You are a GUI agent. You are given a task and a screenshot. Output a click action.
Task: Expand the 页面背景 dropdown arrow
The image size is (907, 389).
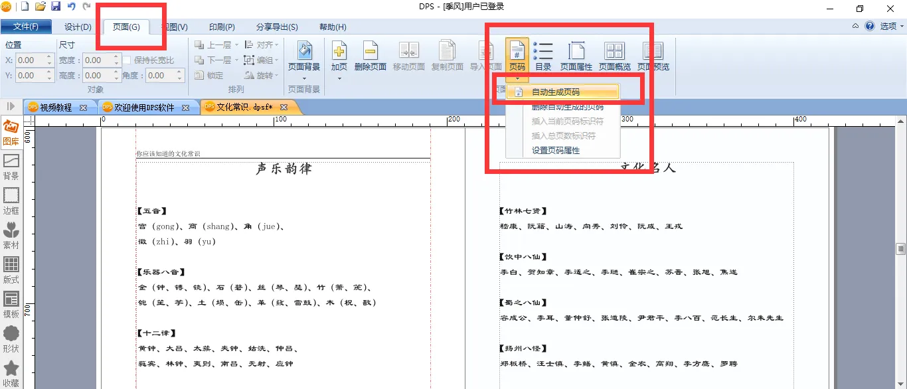304,78
